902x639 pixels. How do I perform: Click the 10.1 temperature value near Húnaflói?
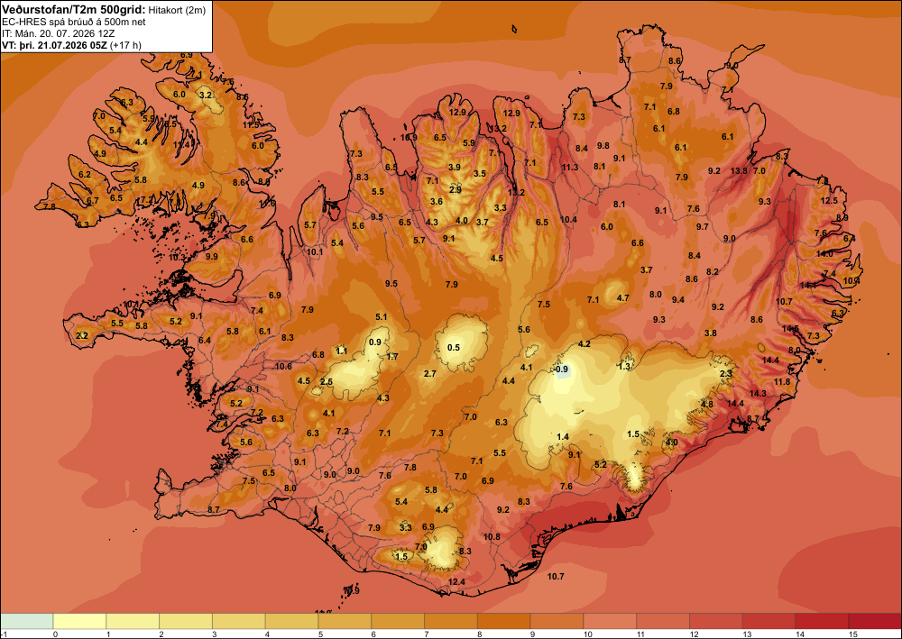[315, 251]
